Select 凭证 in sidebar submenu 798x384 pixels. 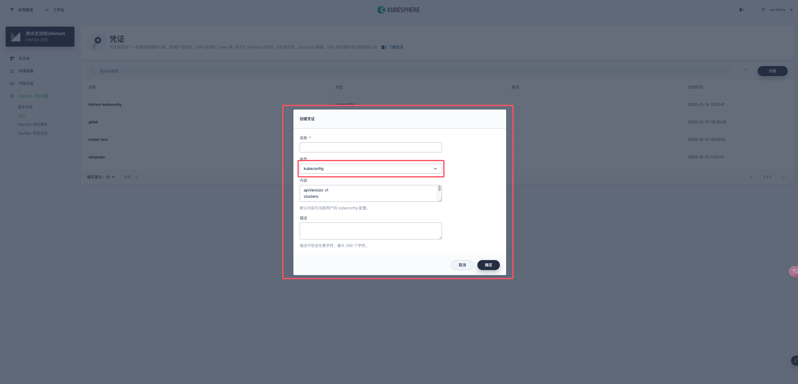22,116
